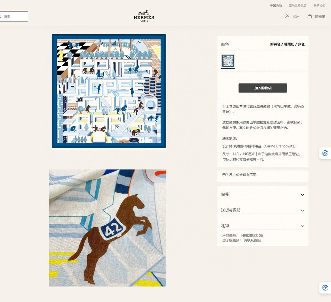Open the lower chat support widget
The height and width of the screenshot is (302, 331).
(325, 288)
